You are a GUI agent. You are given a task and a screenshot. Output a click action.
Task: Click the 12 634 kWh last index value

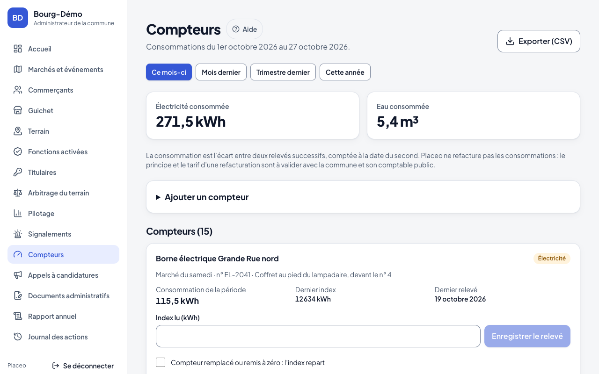[x=313, y=299]
